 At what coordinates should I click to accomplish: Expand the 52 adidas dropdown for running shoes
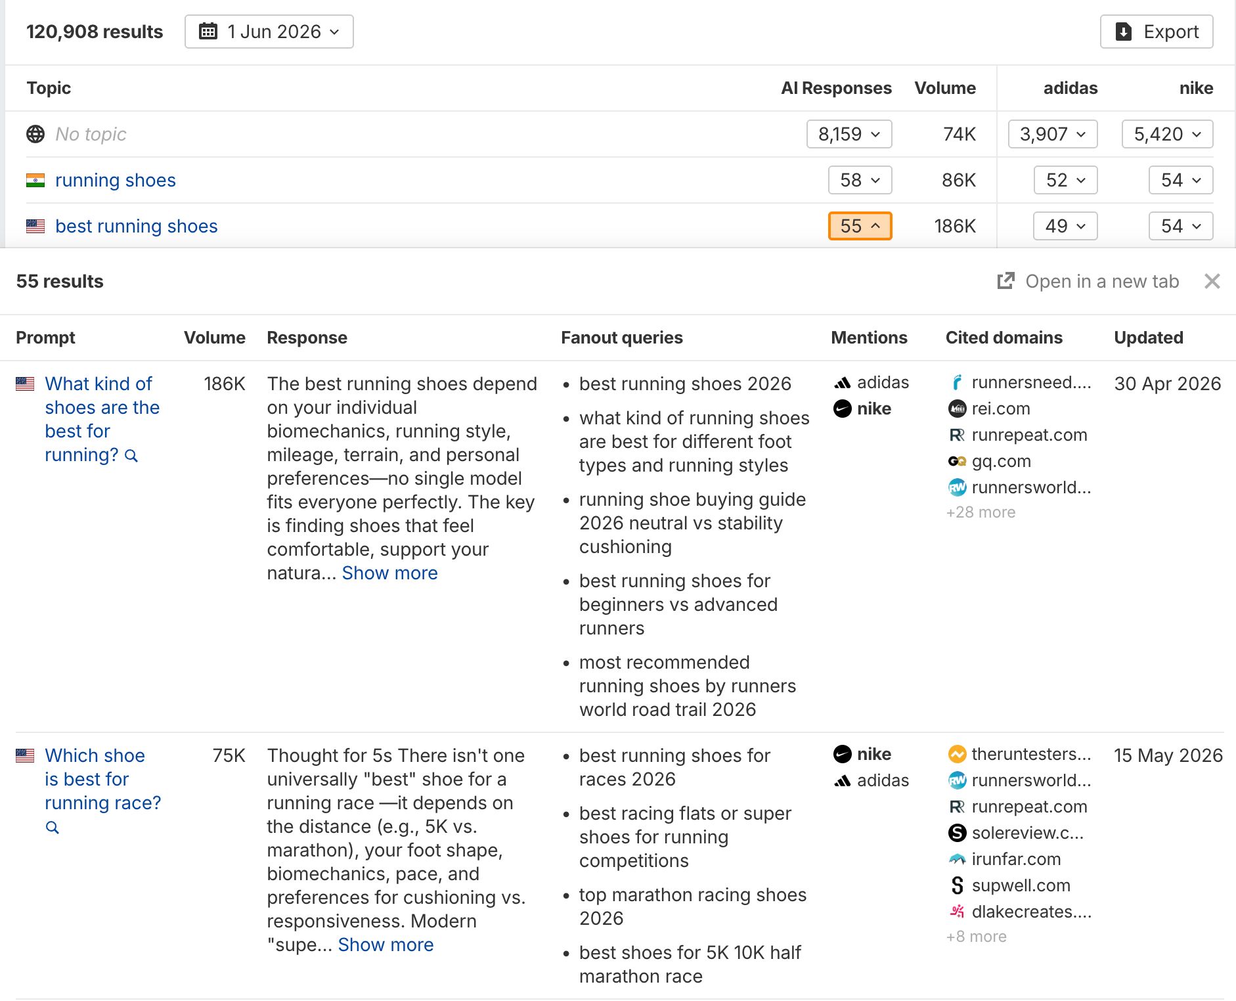coord(1066,180)
